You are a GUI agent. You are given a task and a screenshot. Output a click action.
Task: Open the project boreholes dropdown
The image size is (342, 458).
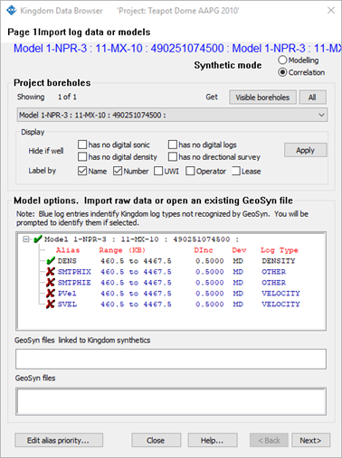pyautogui.click(x=172, y=115)
